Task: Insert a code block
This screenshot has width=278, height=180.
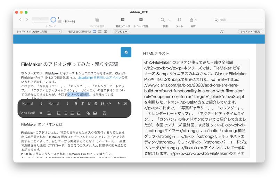Action: coord(109,104)
